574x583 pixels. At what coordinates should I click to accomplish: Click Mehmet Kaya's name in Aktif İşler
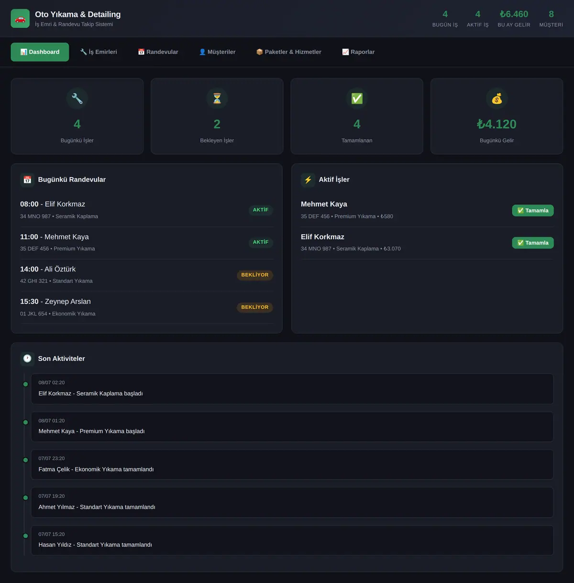tap(324, 204)
